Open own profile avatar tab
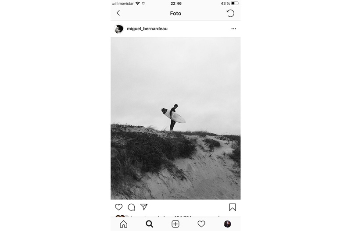Image resolution: width=351 pixels, height=231 pixels. coord(227,224)
